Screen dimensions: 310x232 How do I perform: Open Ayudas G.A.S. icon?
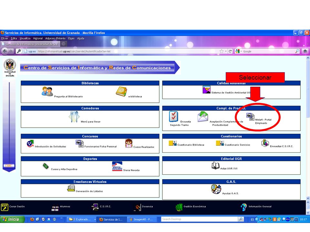(x=216, y=189)
